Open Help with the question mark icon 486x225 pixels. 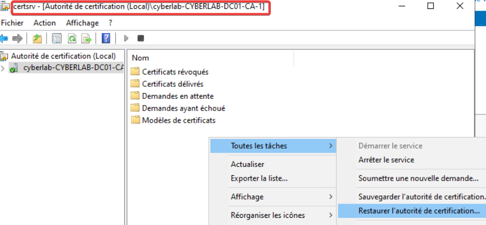point(106,38)
